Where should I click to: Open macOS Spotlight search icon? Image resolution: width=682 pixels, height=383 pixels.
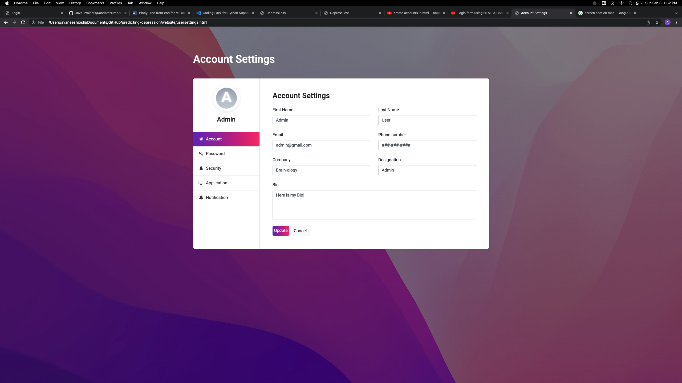click(x=630, y=3)
